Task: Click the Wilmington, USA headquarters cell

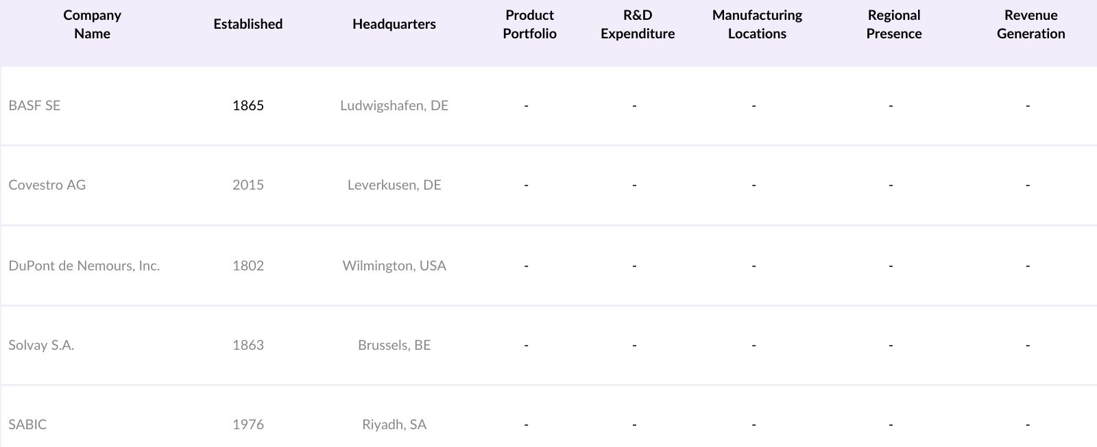Action: pyautogui.click(x=394, y=266)
